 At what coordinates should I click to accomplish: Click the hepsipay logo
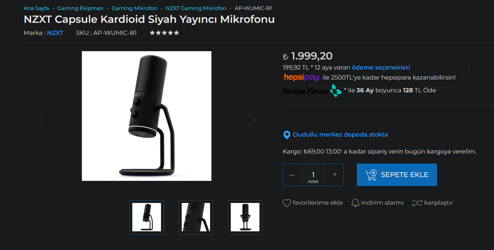click(301, 77)
